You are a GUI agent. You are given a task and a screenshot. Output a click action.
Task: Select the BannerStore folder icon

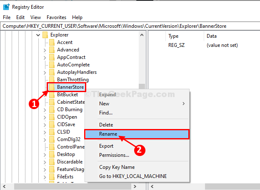(x=52, y=87)
